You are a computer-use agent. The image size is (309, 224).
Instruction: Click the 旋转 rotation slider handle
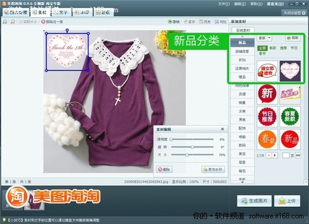coord(192,147)
